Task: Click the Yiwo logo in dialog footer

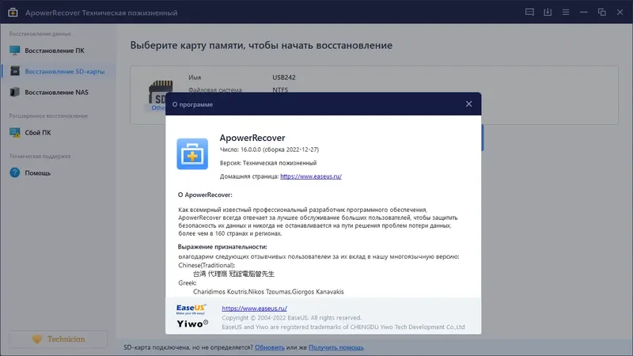Action: 192,324
